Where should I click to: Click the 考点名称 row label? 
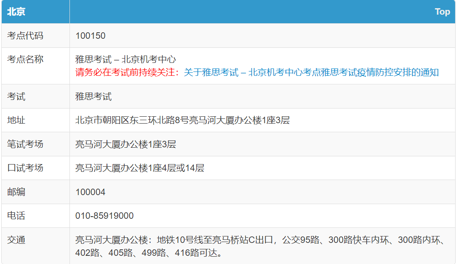pyautogui.click(x=25, y=59)
